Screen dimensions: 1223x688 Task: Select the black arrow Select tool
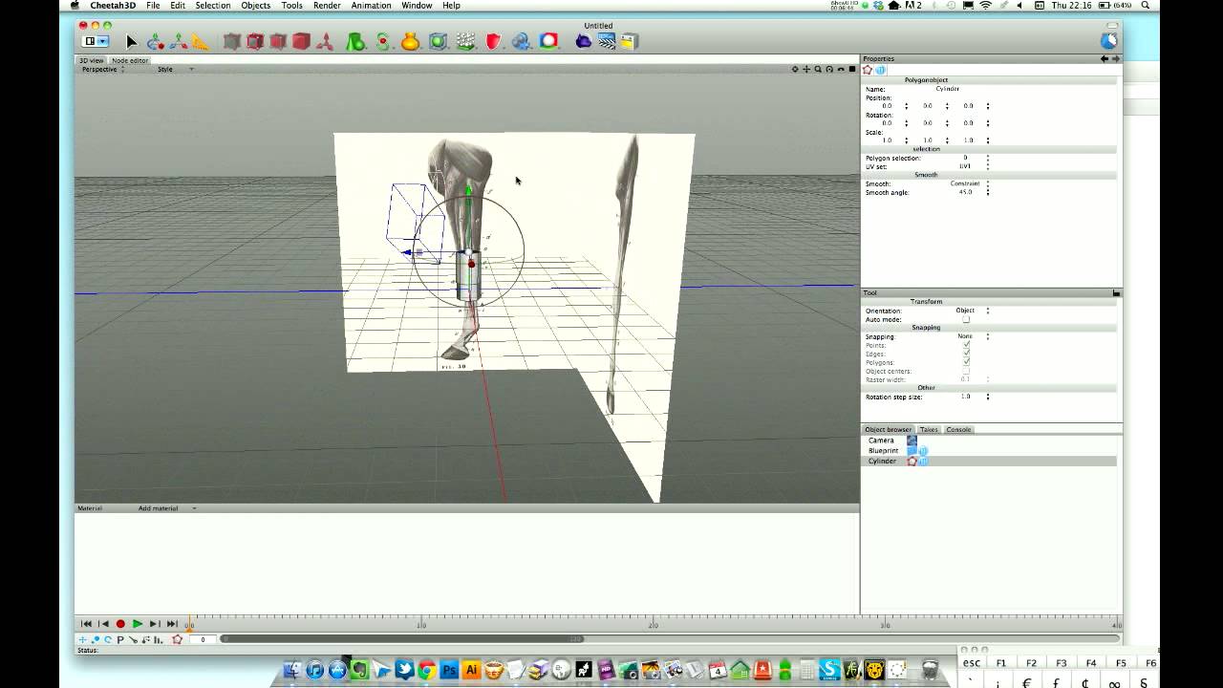(131, 42)
